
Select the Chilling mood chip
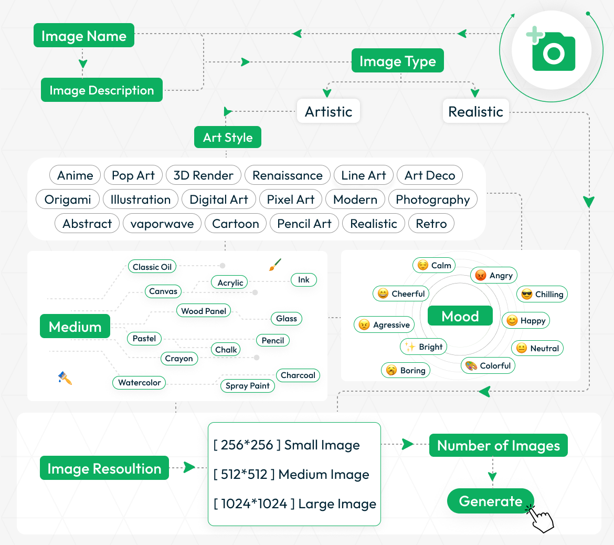coord(542,294)
